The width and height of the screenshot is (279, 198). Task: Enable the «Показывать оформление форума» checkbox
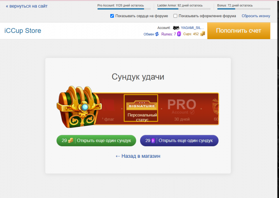click(x=175, y=16)
